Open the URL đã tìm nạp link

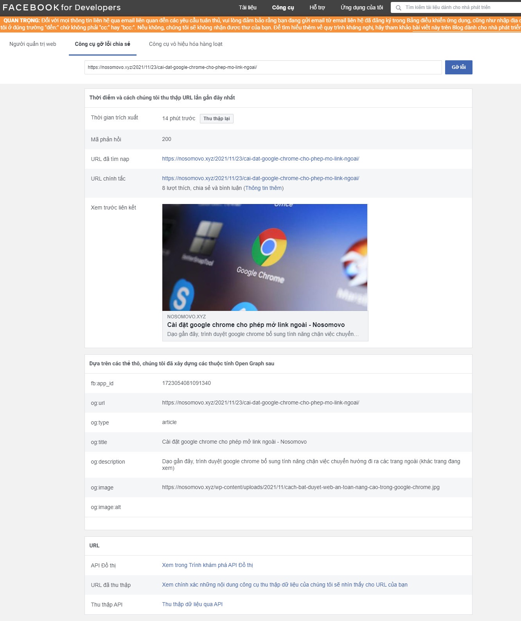click(260, 159)
